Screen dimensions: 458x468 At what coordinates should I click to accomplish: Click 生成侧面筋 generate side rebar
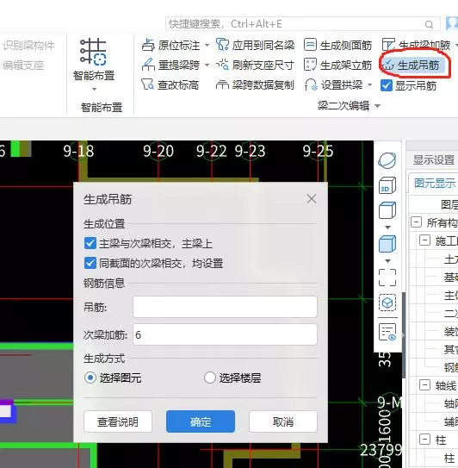337,45
